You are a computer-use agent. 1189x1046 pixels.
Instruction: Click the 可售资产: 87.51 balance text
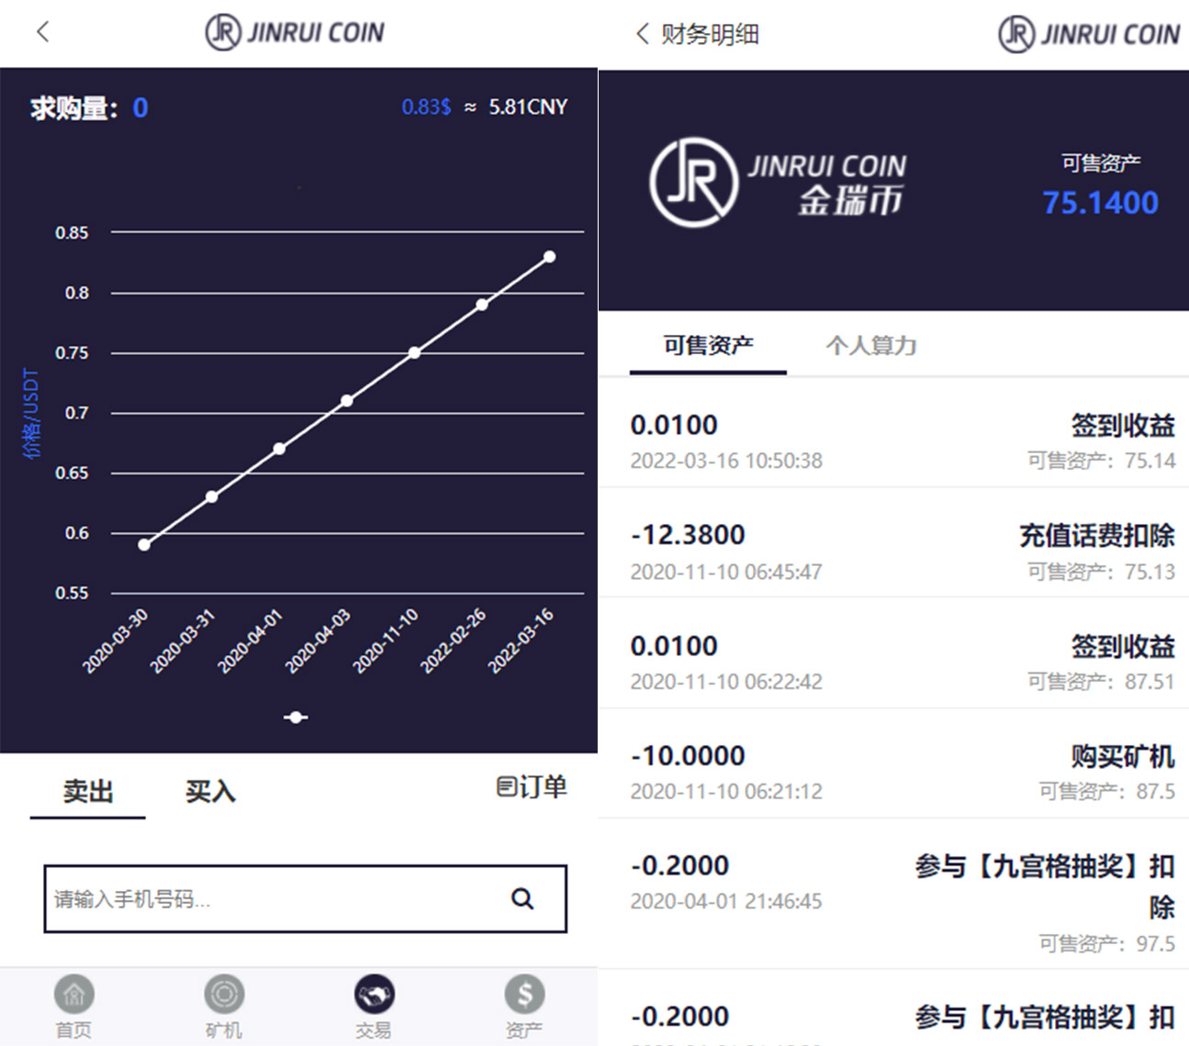tap(1101, 681)
